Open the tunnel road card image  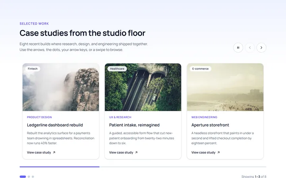pyautogui.click(x=143, y=87)
